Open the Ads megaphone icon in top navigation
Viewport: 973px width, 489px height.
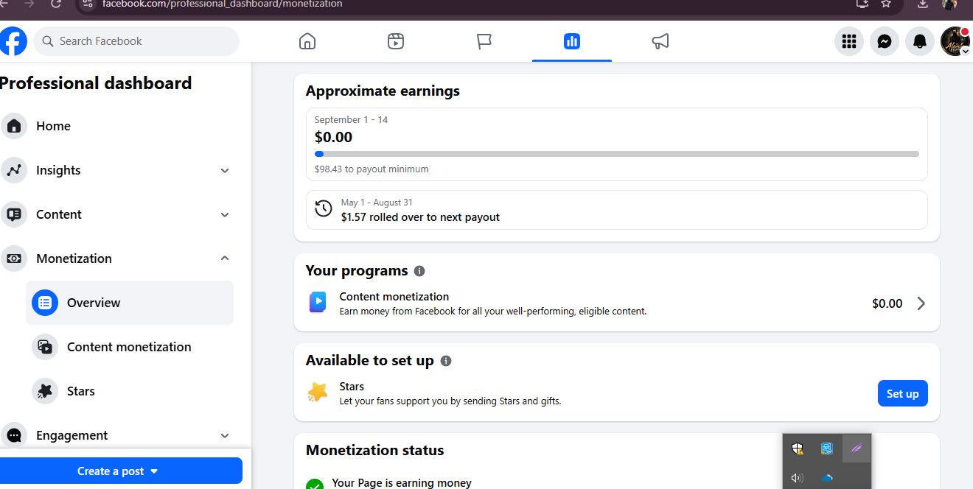[x=660, y=41]
